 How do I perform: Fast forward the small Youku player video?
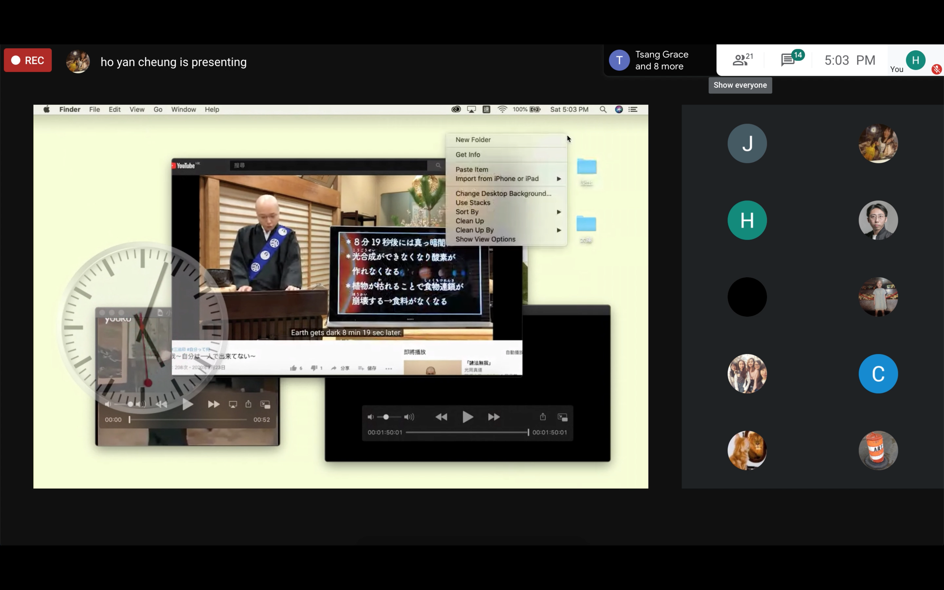pos(213,404)
